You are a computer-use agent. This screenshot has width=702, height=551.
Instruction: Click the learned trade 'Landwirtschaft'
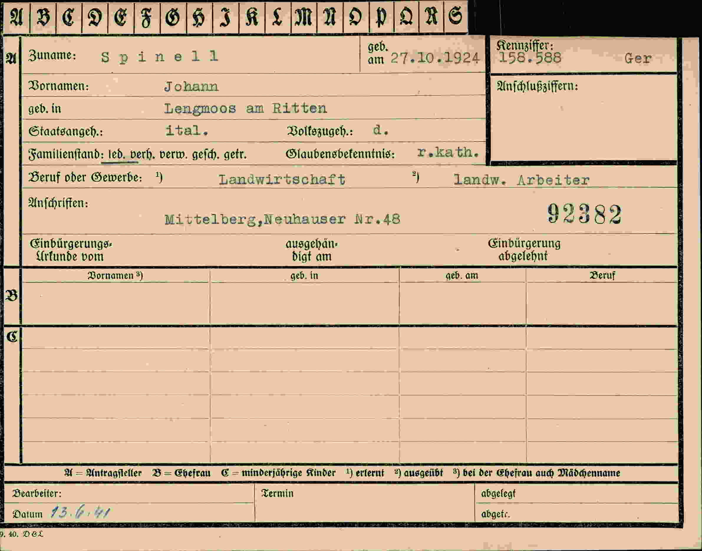(x=282, y=180)
